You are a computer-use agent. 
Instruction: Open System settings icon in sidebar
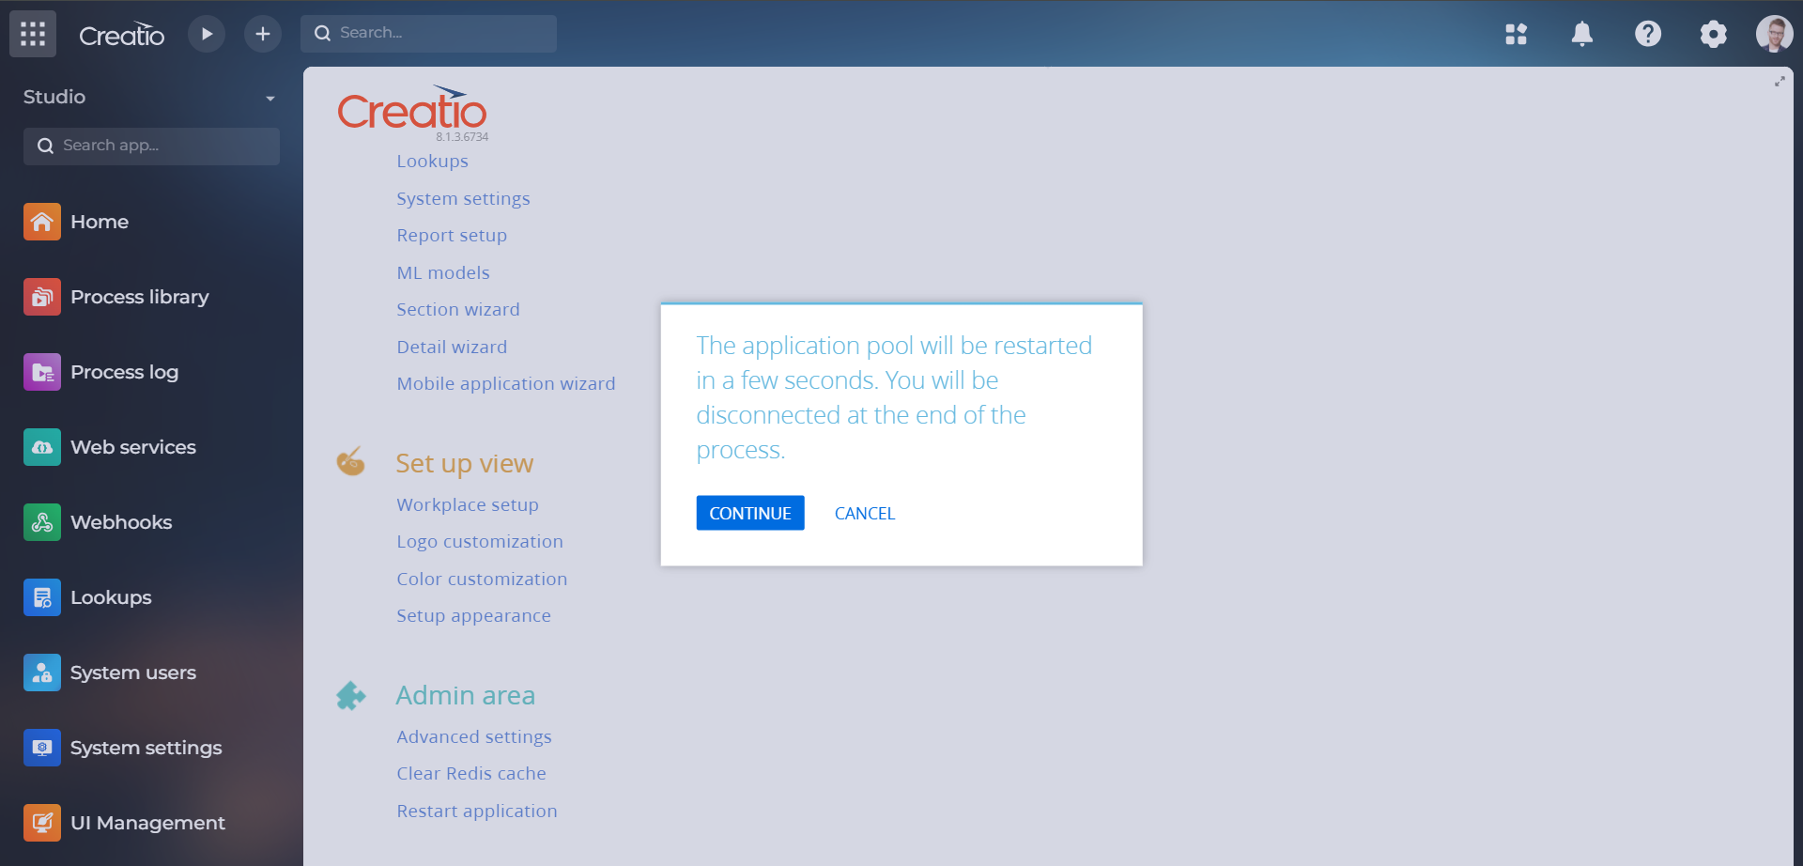[x=42, y=748]
